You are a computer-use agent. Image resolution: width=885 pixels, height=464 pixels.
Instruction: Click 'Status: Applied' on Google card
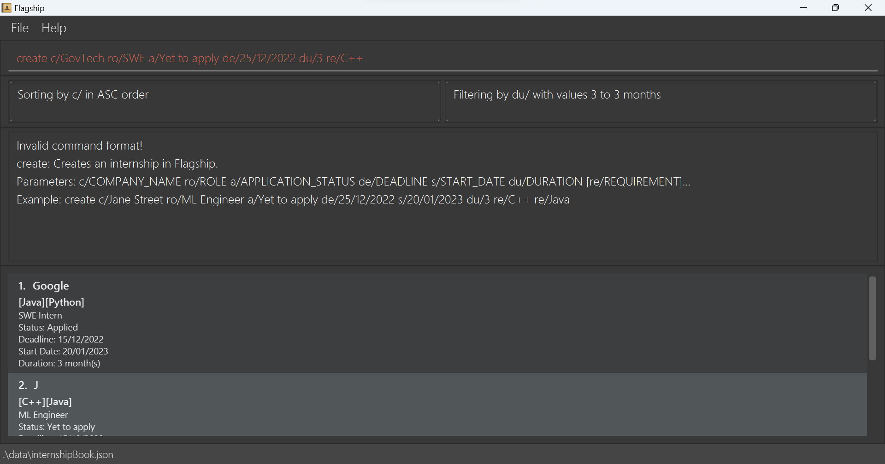tap(48, 327)
